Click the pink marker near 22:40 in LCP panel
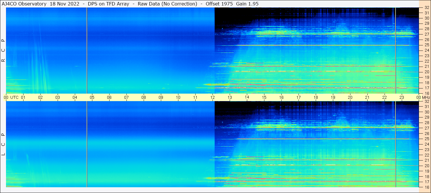Viewport: 431px width, 193px height. point(395,144)
